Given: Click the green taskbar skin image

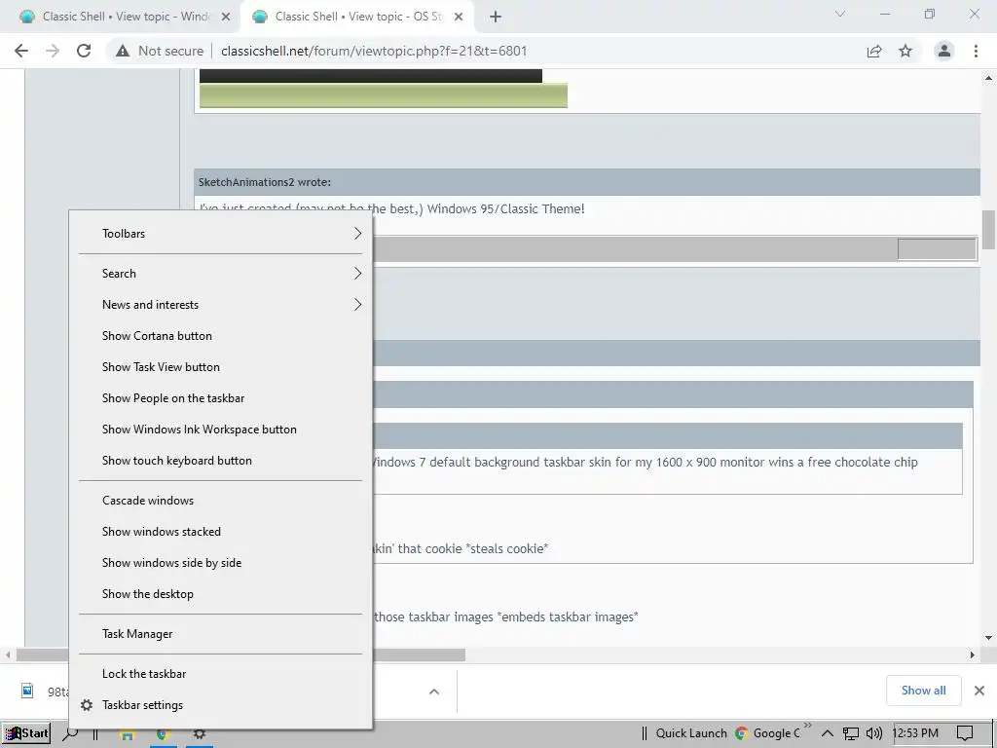Looking at the screenshot, I should click(384, 96).
